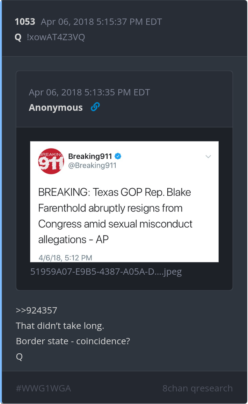Viewport: 248px width, 404px height.
Task: Click the tripcode !xowAT4Z3VQ
Action: [56, 37]
